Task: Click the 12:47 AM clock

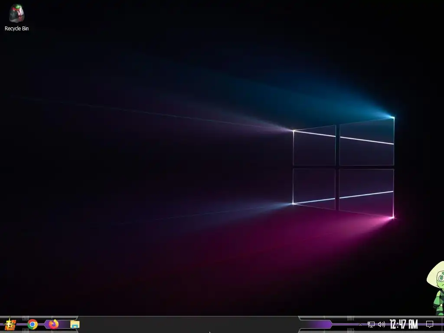Action: [404, 324]
